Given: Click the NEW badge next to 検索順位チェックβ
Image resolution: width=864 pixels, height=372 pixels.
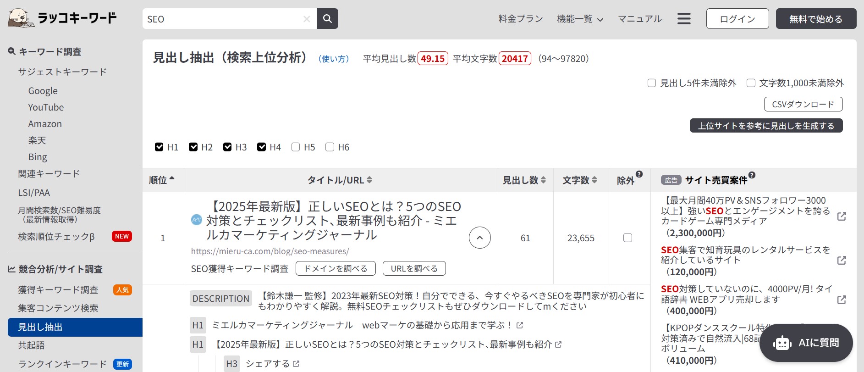Looking at the screenshot, I should pos(122,236).
